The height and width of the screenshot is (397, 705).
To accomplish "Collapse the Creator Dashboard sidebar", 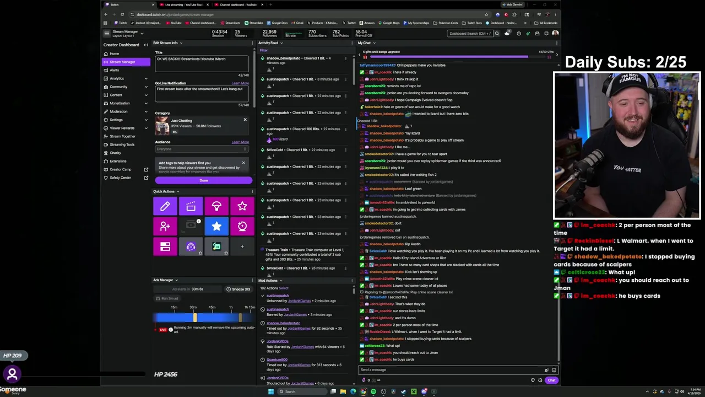I will 145,45.
